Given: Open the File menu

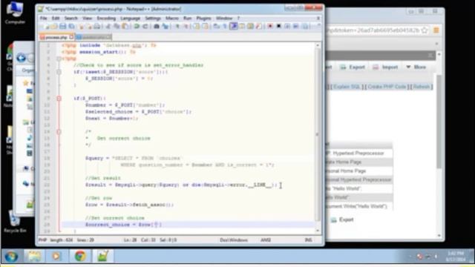Looking at the screenshot, I should (44, 19).
